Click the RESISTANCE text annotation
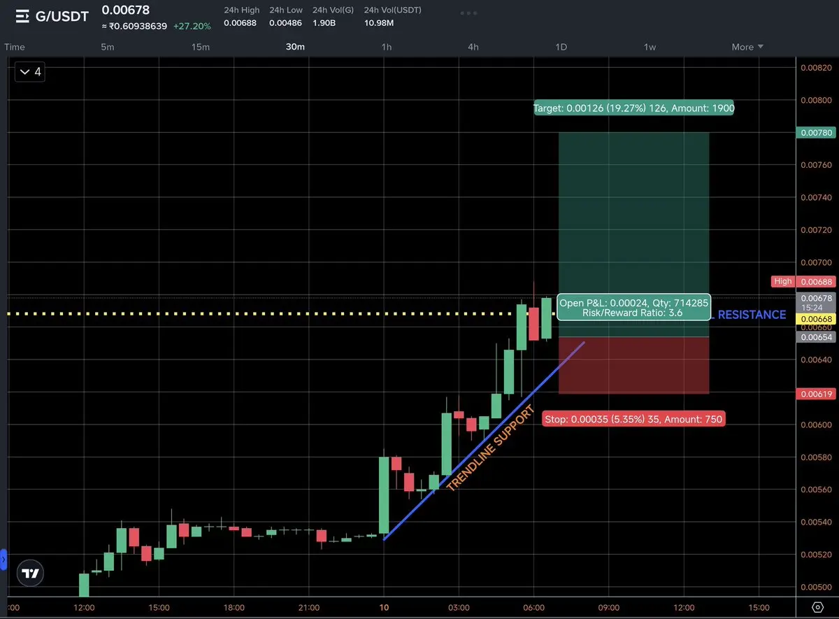 tap(752, 315)
